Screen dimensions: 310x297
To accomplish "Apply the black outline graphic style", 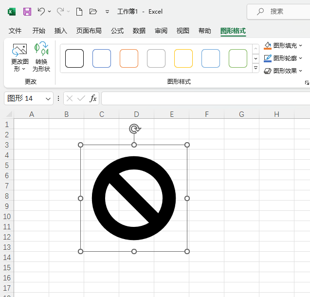I will tap(74, 58).
